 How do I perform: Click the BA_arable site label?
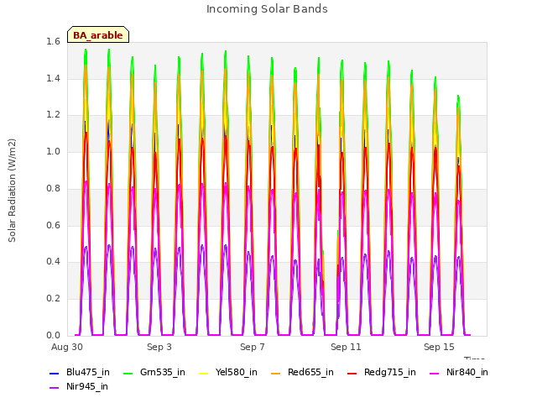(x=98, y=35)
